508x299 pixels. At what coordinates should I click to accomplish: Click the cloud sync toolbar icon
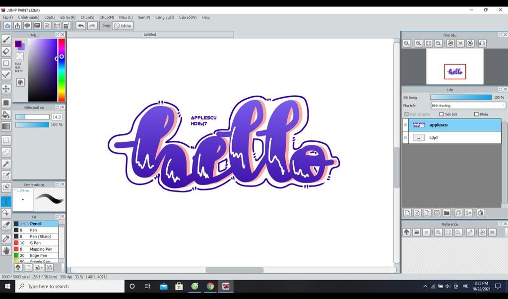click(7, 26)
